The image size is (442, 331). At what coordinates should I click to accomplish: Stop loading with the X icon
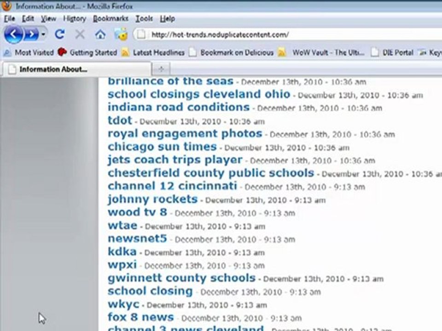click(80, 34)
